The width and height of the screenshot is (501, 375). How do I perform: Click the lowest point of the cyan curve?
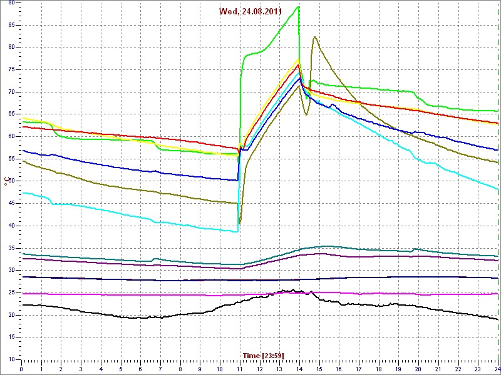[237, 232]
